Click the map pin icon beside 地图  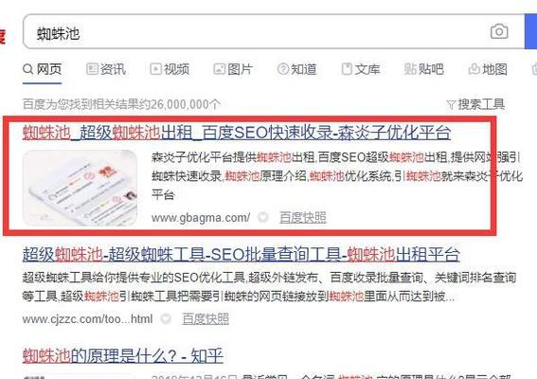click(474, 69)
